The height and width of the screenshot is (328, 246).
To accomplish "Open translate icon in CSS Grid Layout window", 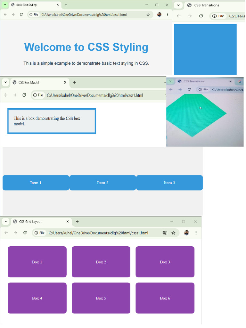I will tap(165, 233).
